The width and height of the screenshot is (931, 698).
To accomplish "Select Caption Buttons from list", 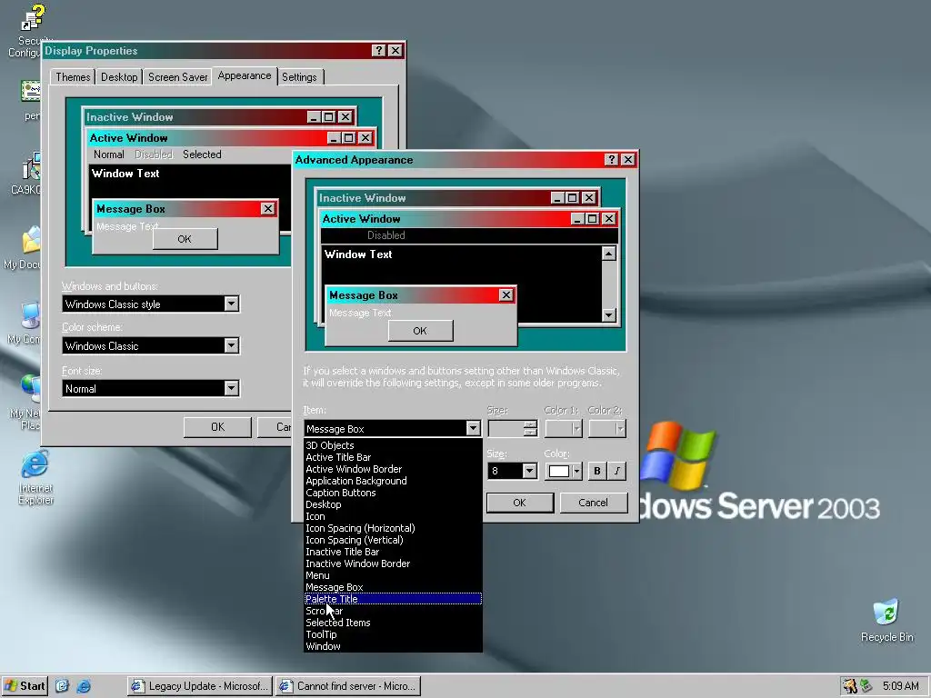I will [x=393, y=493].
